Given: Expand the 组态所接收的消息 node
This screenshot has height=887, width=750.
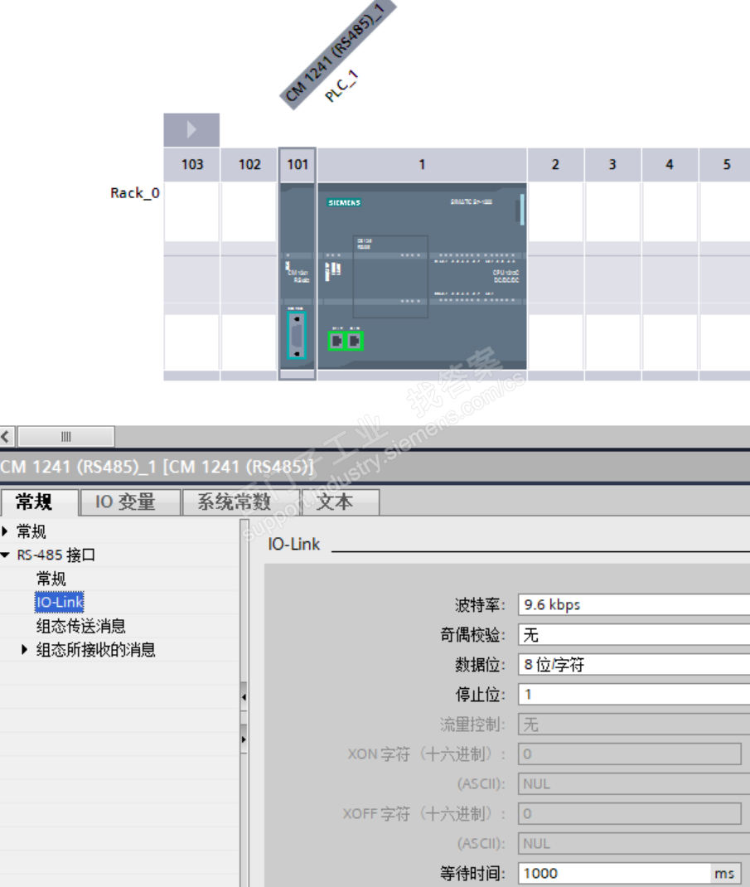Looking at the screenshot, I should (24, 649).
